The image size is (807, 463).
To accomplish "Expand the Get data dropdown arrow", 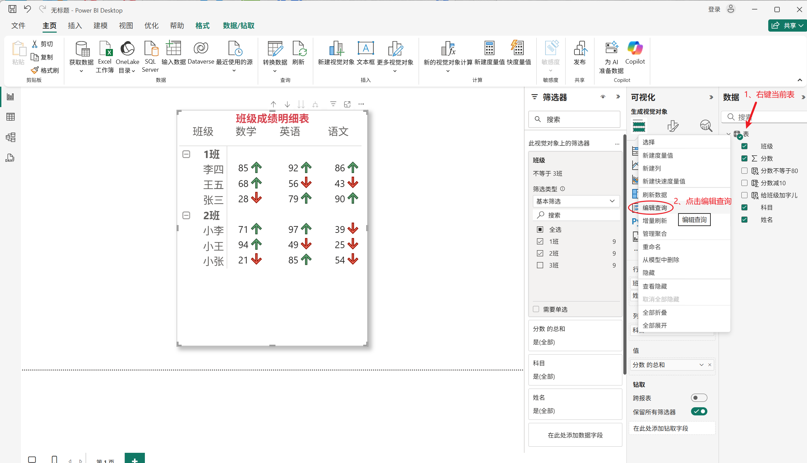I will click(81, 71).
